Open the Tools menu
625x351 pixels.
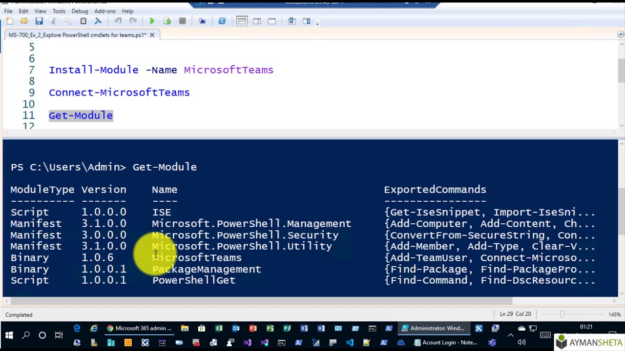[59, 11]
